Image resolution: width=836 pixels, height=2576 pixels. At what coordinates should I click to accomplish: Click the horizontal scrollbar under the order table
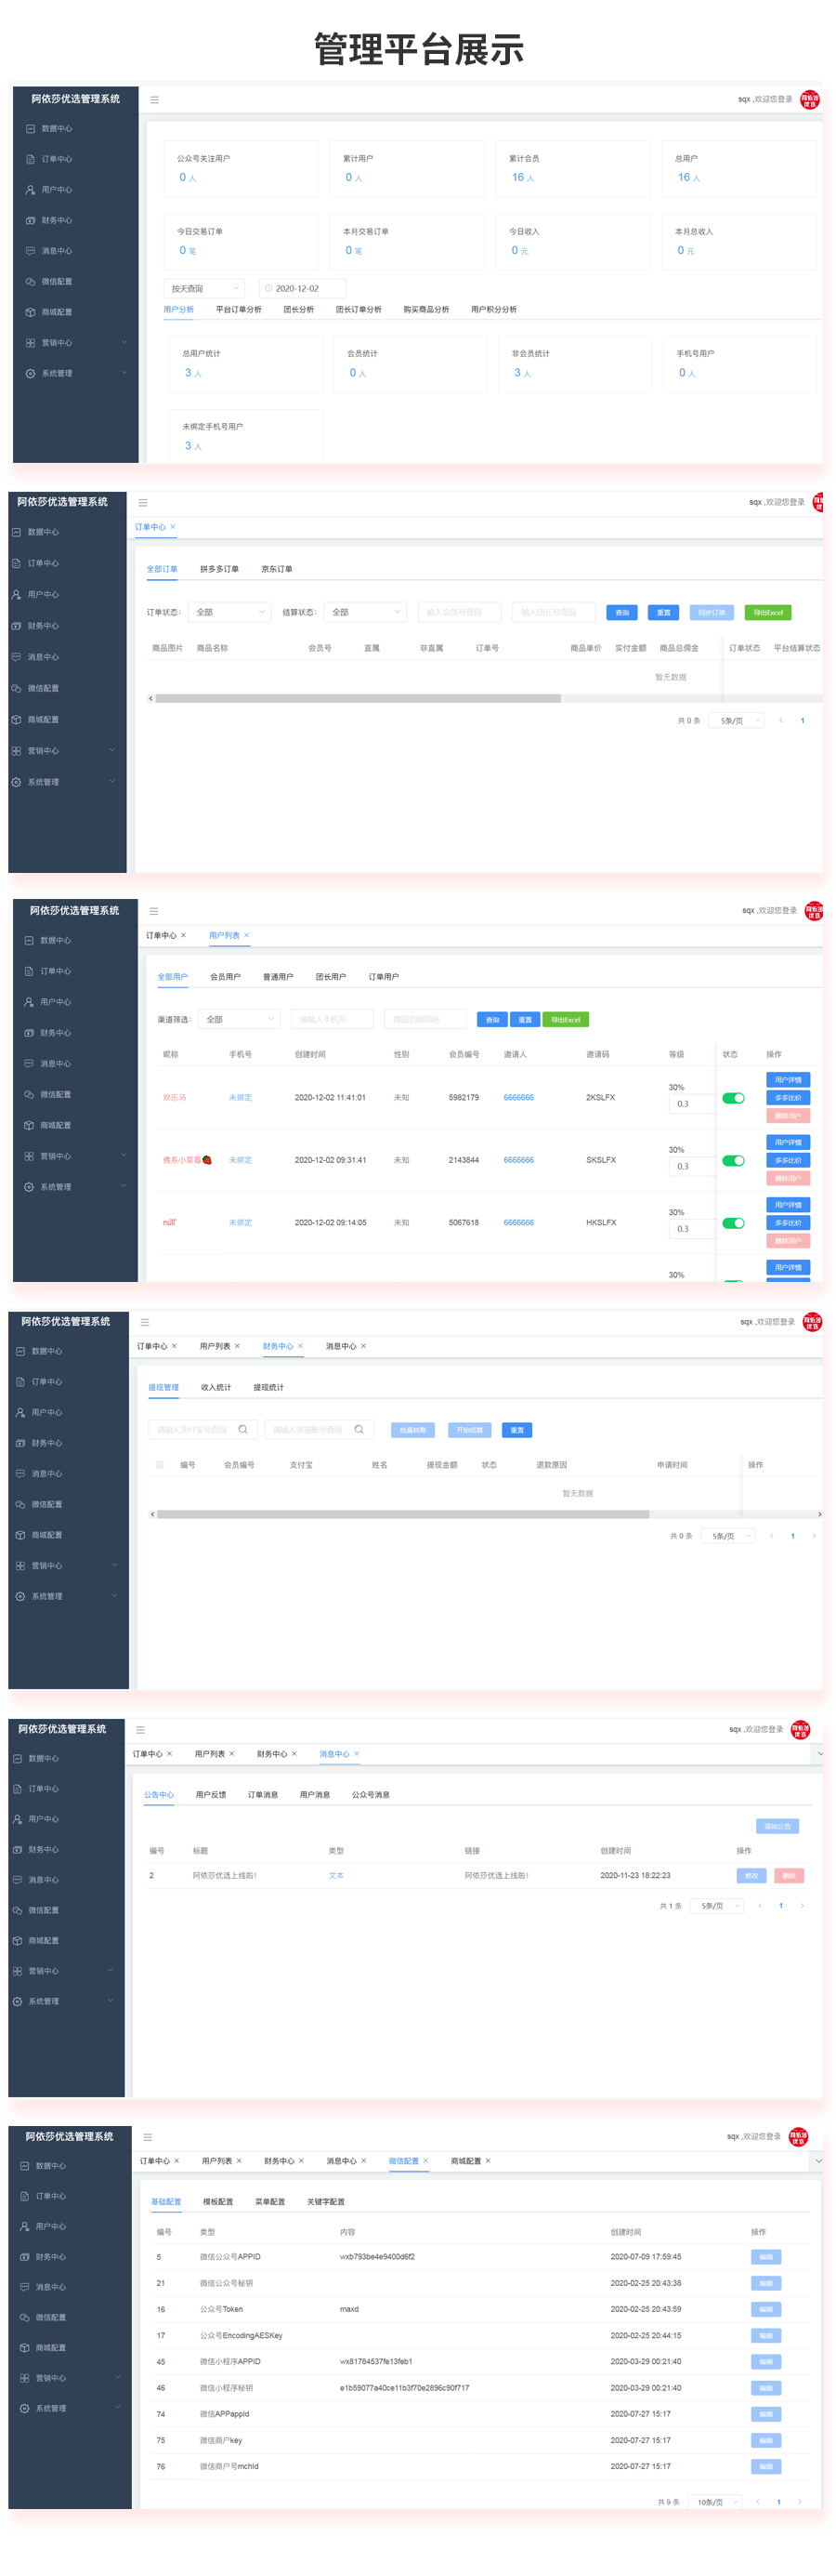tap(358, 698)
